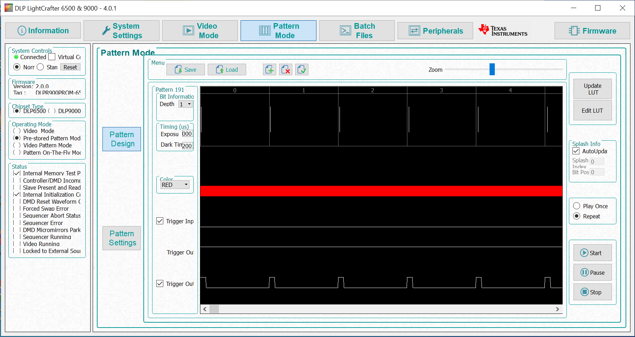Click the Sequencer Running status checkbox

[17, 237]
